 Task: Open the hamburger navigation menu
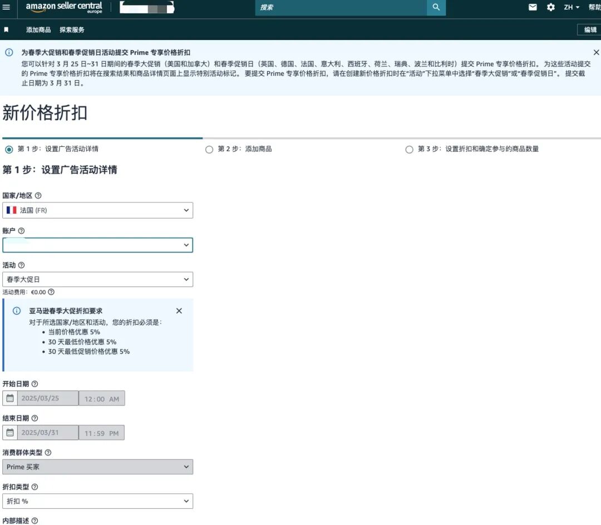click(x=7, y=7)
